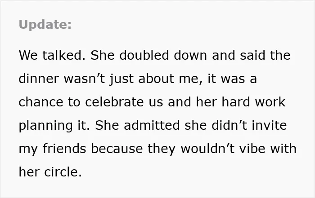The image size is (315, 198).
Task: Click the phrase "just about me"
Action: pos(154,79)
